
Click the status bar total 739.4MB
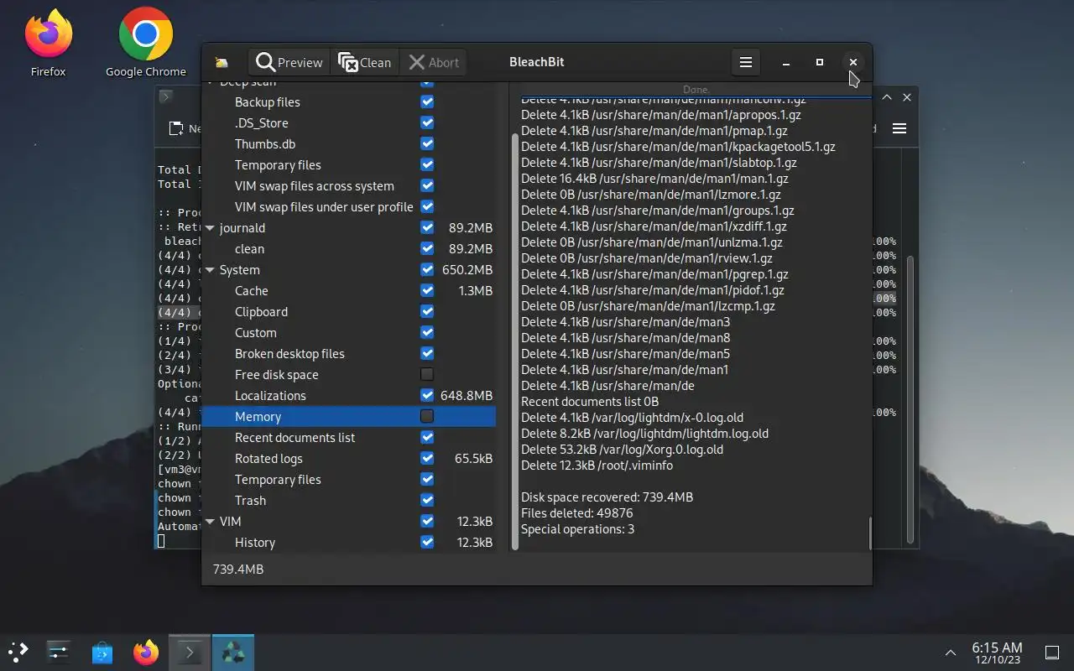click(238, 569)
